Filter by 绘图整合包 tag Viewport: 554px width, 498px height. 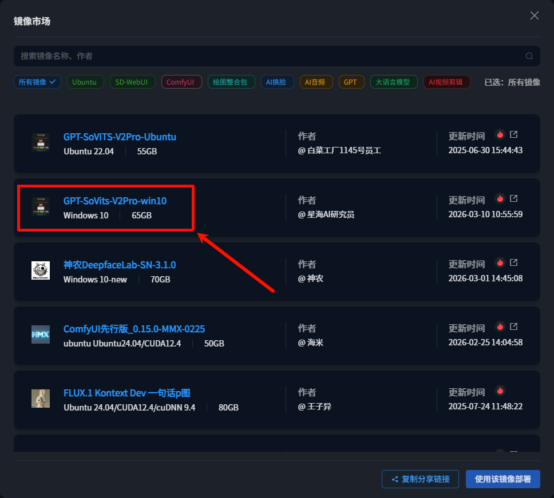coord(231,82)
